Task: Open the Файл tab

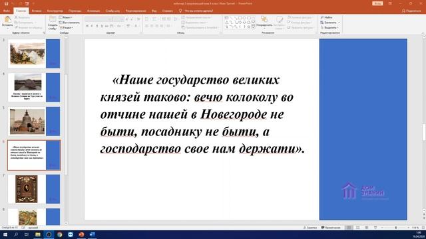Action: coord(7,11)
